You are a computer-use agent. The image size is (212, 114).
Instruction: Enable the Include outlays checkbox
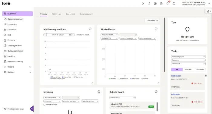pyautogui.click(x=44, y=105)
